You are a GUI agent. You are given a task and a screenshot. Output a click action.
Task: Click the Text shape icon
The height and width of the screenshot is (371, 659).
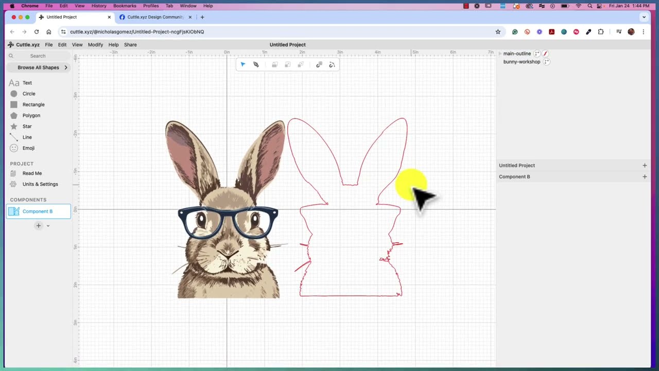click(14, 83)
